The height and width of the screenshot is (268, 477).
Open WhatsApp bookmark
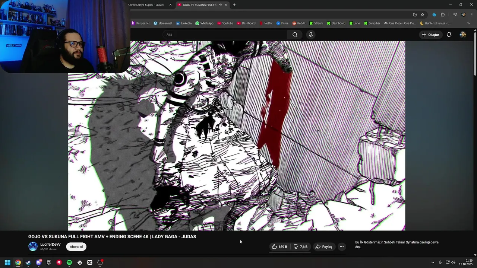[x=204, y=23]
